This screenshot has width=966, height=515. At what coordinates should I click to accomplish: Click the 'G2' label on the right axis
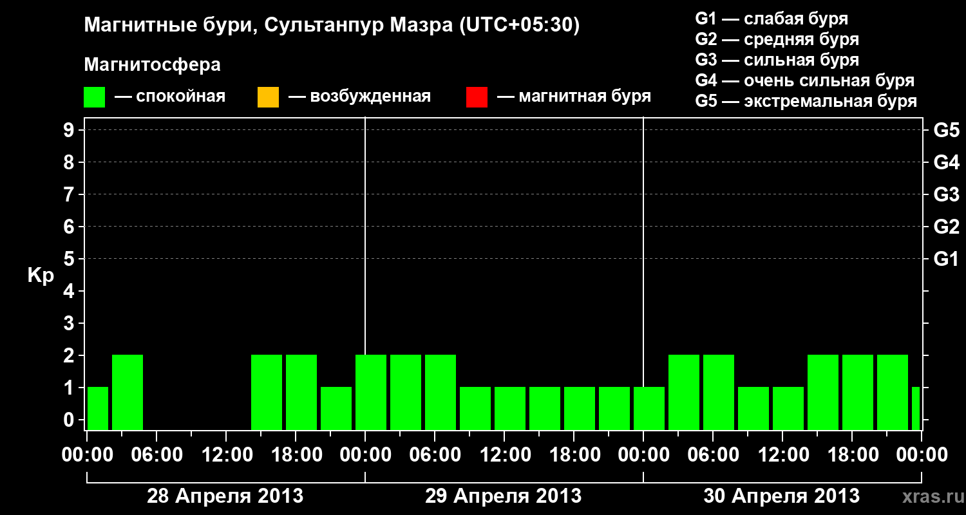[x=946, y=227]
